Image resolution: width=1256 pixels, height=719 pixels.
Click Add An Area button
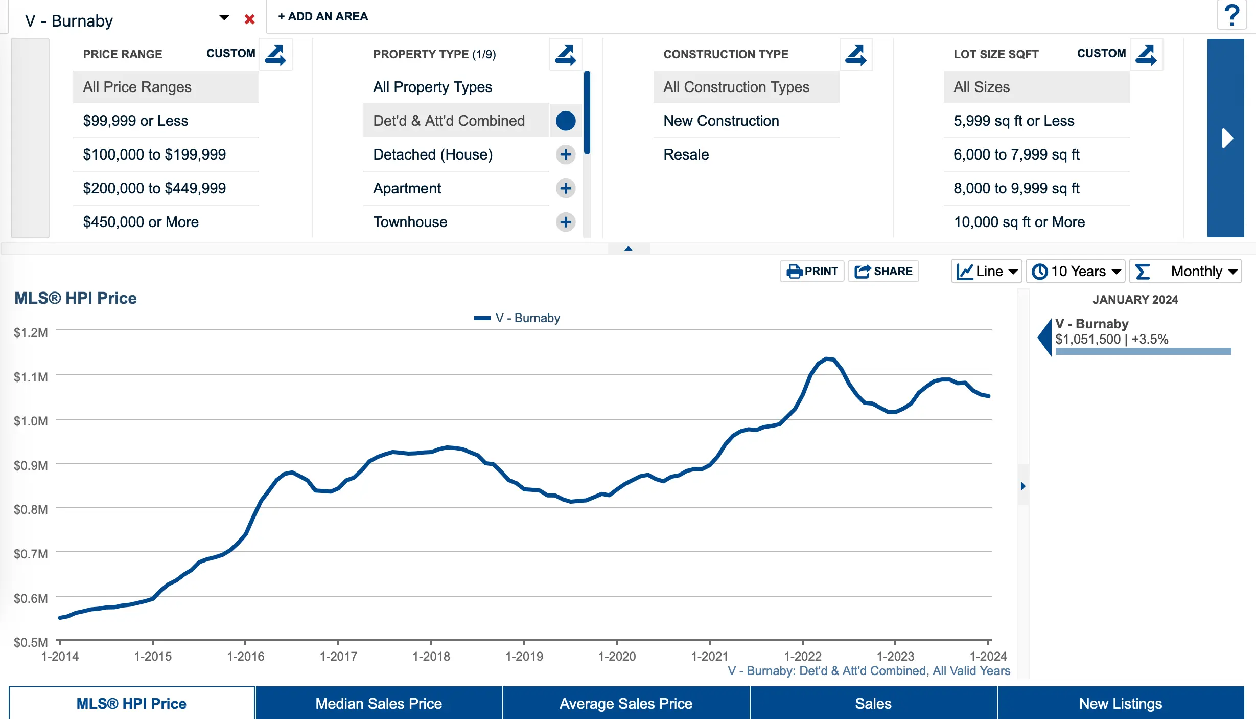[x=322, y=16]
